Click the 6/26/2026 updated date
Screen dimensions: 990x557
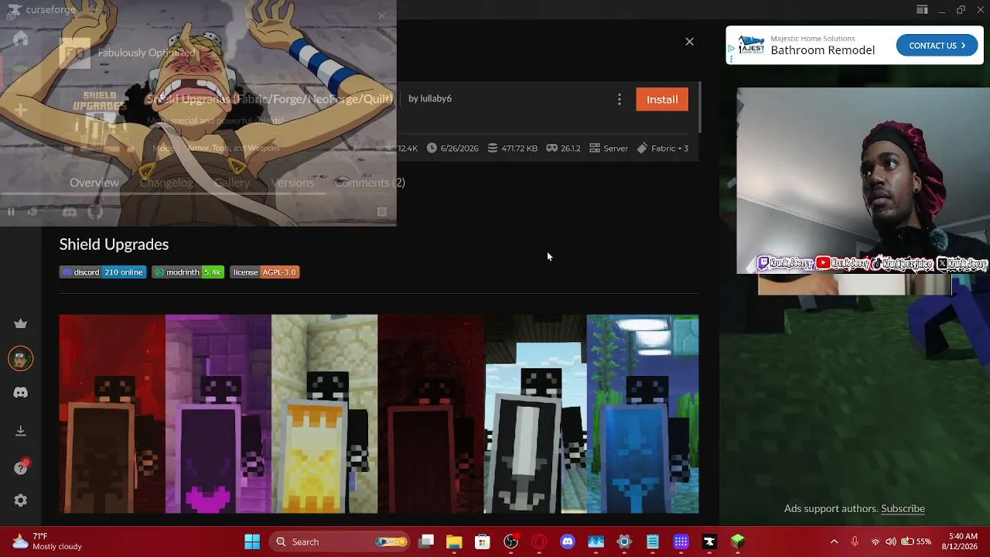click(452, 149)
